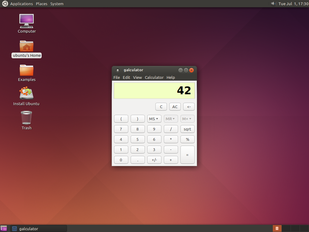The width and height of the screenshot is (309, 232).
Task: Open the Applications menu in the top panel
Action: pos(21,4)
